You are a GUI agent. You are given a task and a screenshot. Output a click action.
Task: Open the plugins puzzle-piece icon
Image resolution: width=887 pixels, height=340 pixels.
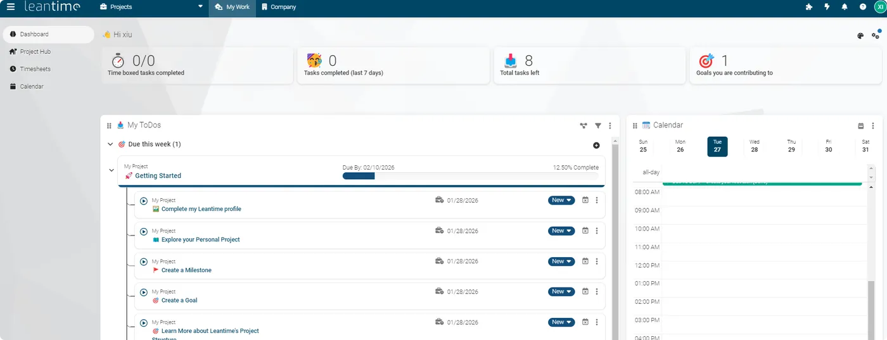[809, 7]
